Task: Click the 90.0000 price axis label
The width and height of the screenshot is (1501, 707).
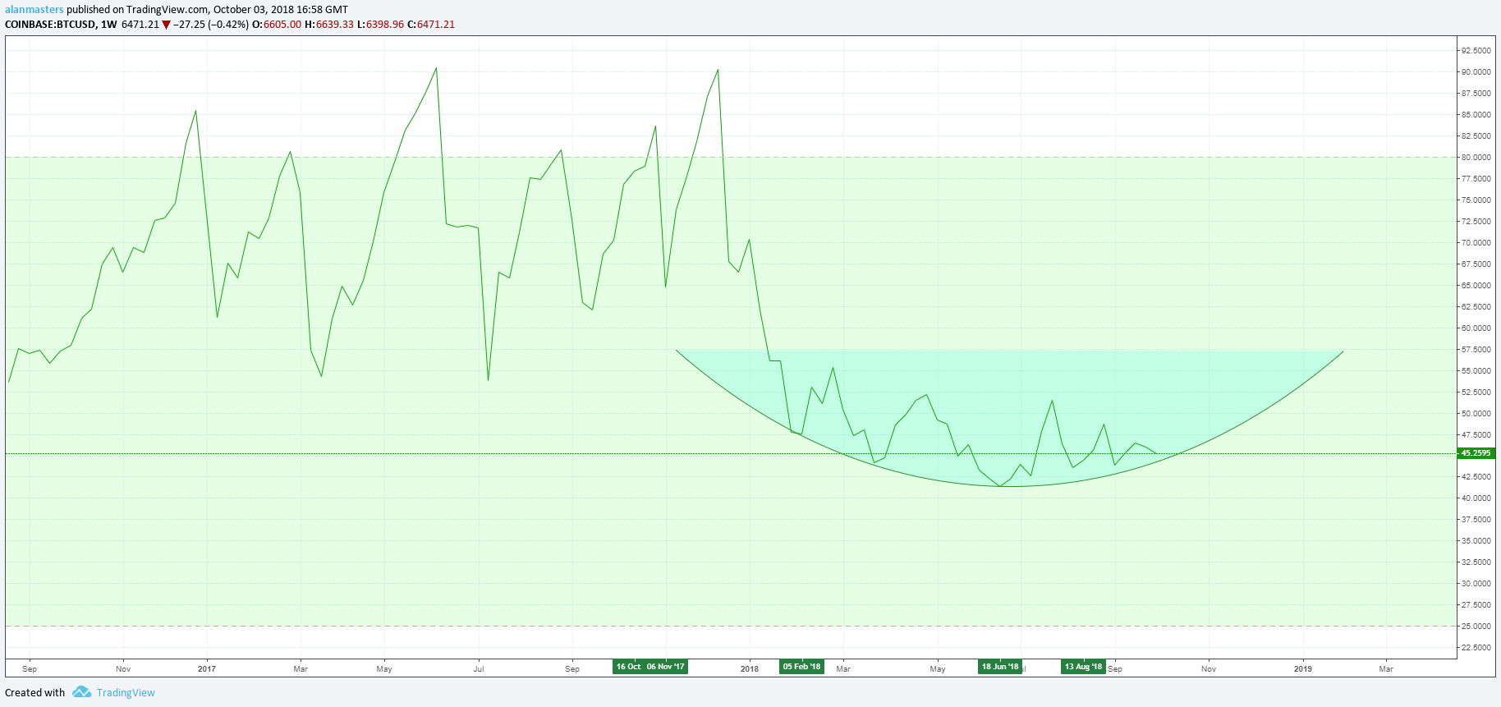Action: click(1476, 72)
